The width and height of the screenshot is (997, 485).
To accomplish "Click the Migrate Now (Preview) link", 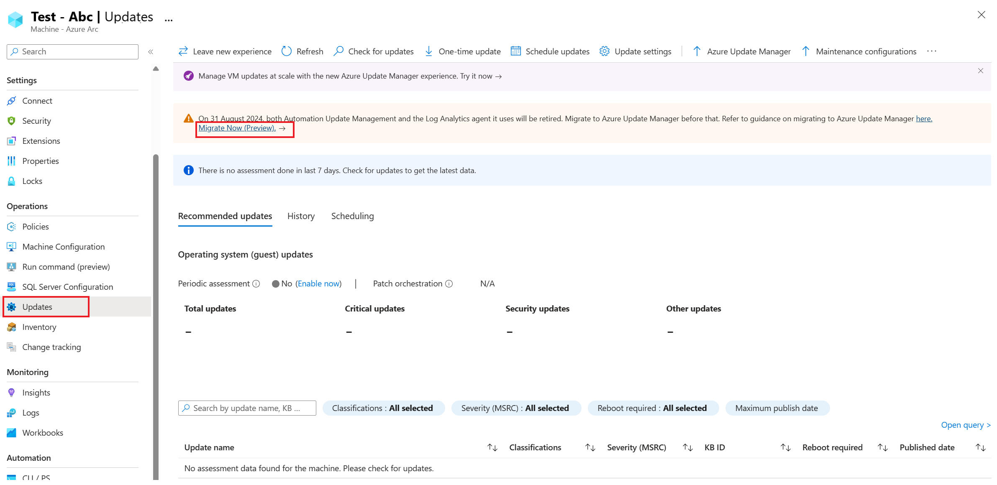I will [x=237, y=128].
